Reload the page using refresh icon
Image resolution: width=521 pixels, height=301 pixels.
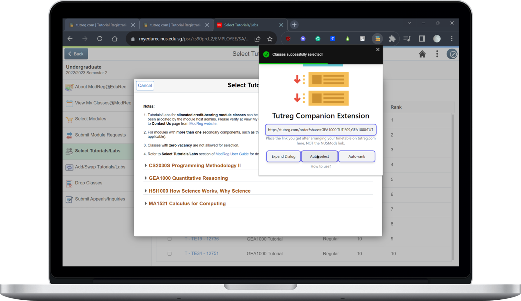point(100,39)
